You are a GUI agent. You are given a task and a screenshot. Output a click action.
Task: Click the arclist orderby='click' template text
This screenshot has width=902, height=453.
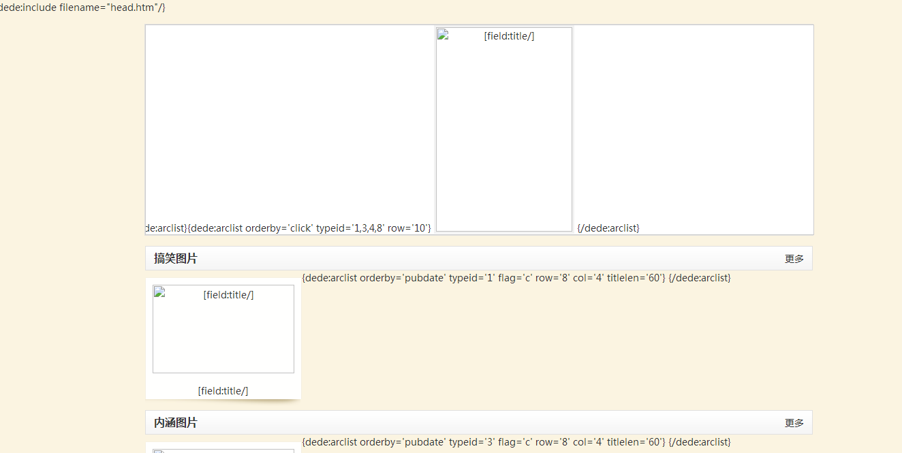tap(309, 228)
